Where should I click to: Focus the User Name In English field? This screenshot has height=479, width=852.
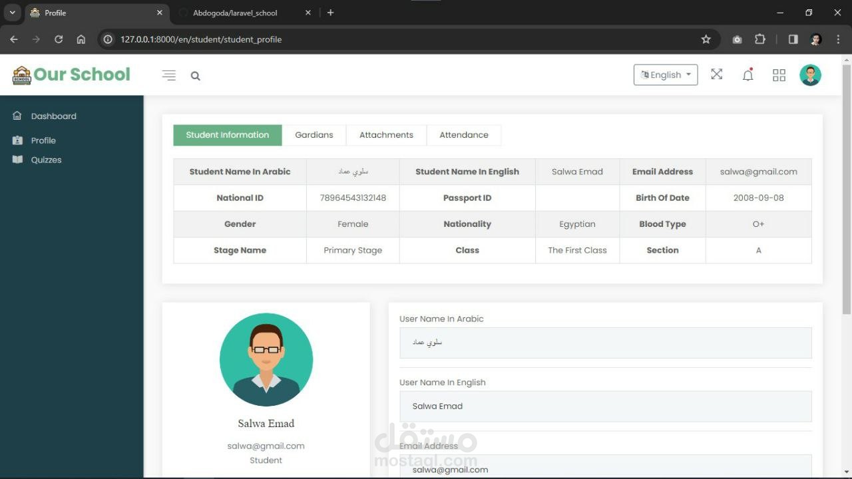point(606,406)
